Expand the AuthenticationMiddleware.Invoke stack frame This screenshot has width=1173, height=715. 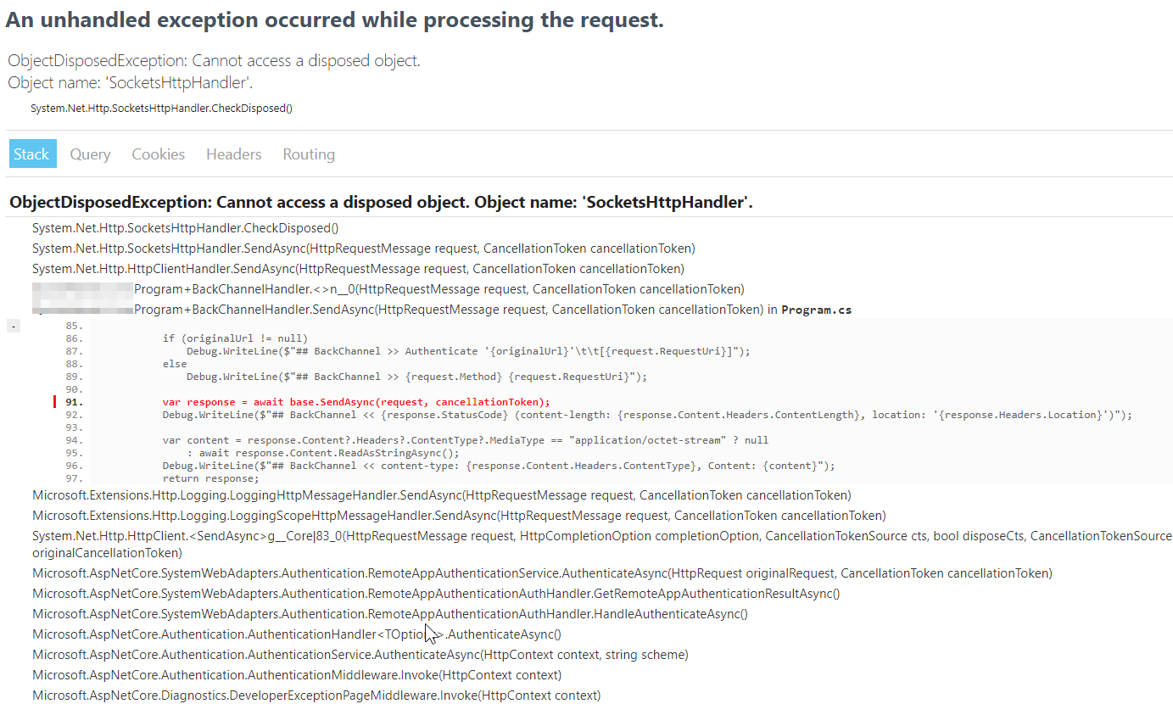point(295,674)
